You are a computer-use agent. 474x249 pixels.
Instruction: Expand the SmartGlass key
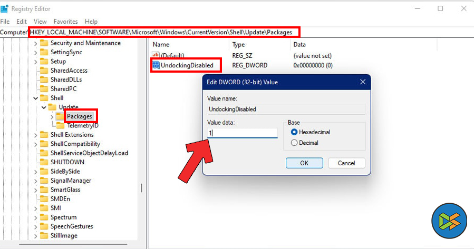pos(35,190)
